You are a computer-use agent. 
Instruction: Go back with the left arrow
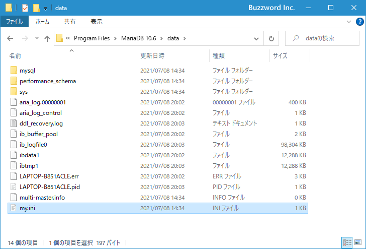[10, 38]
